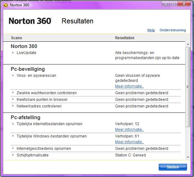Open the Help link
Screen dimensions: 194x177
[151, 30]
